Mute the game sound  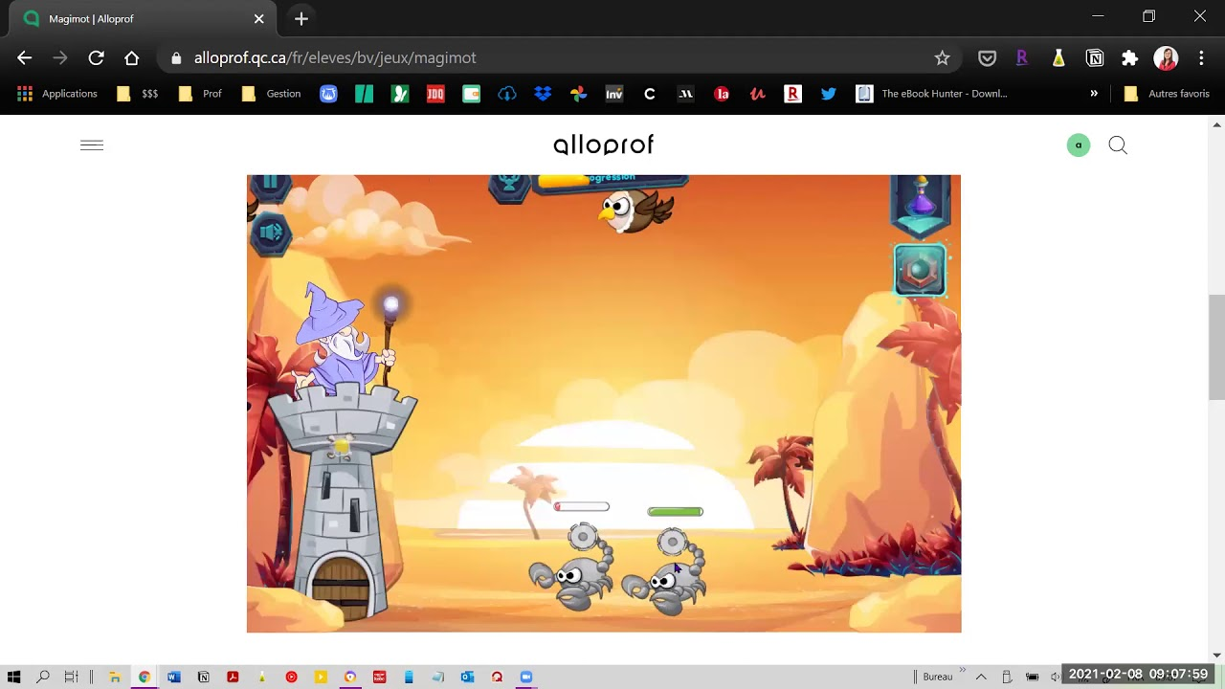271,233
